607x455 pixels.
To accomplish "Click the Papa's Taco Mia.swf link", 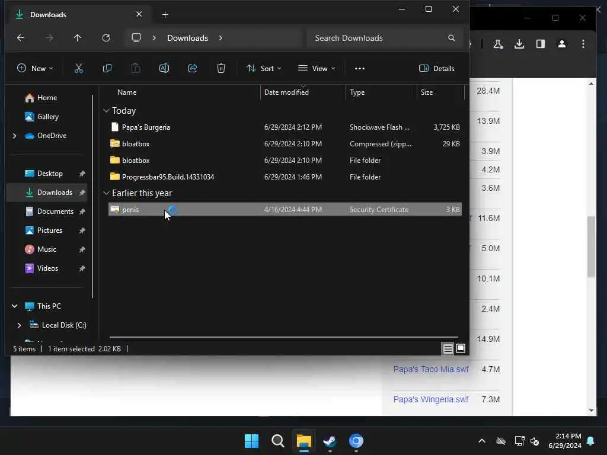I will (x=431, y=369).
